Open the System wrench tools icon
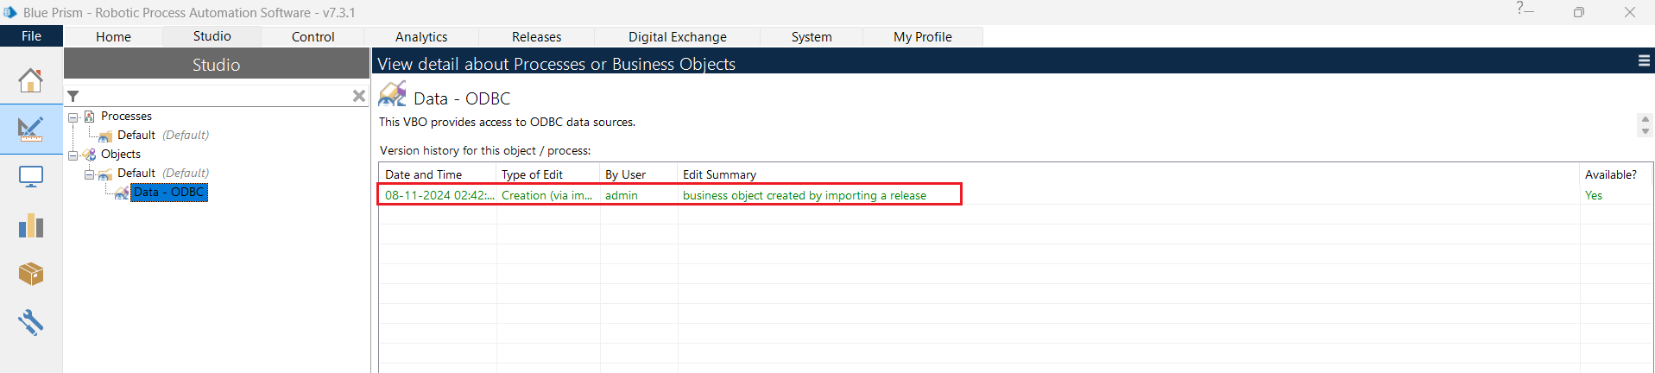Screen dimensions: 1655x373 click(x=30, y=323)
